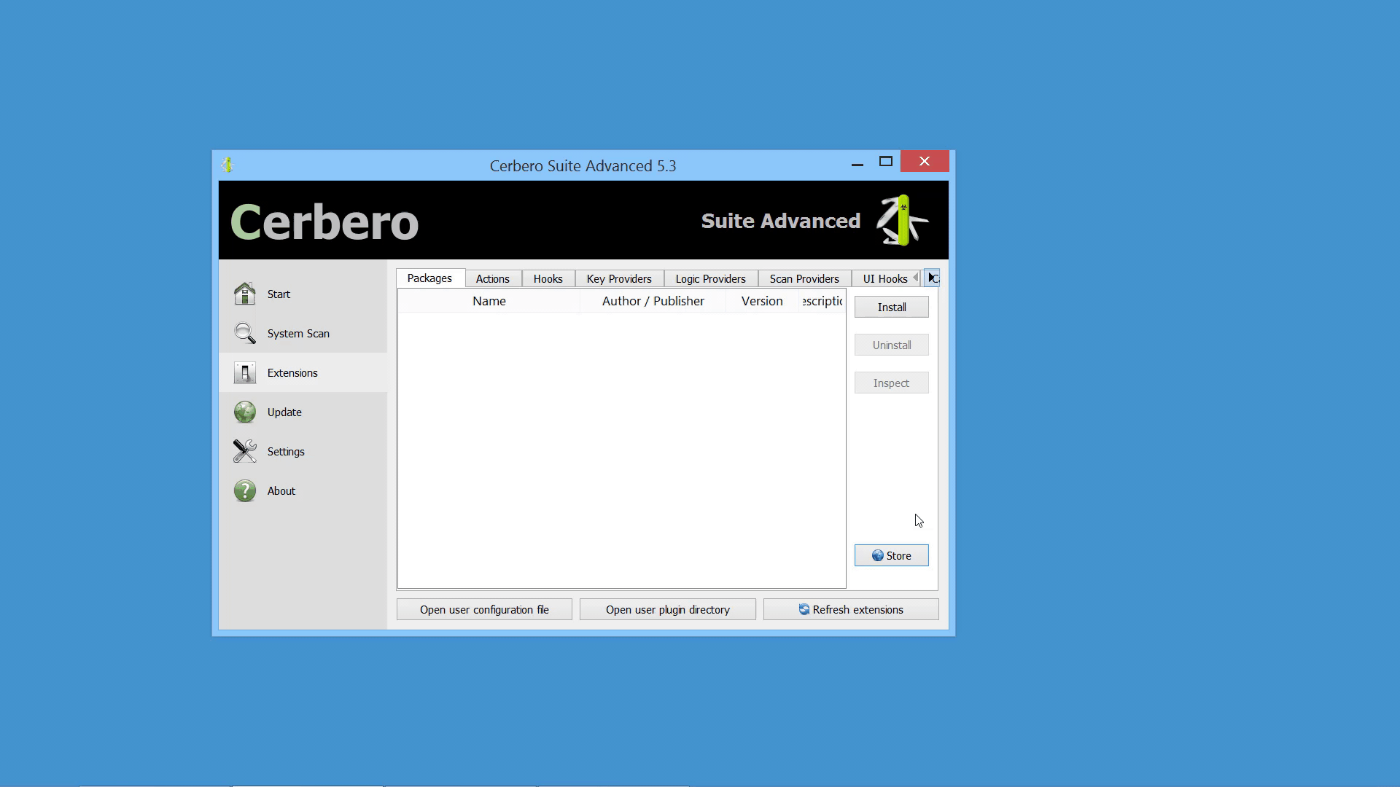Screen dimensions: 1400x787
Task: Click Refresh extensions button
Action: click(x=851, y=609)
